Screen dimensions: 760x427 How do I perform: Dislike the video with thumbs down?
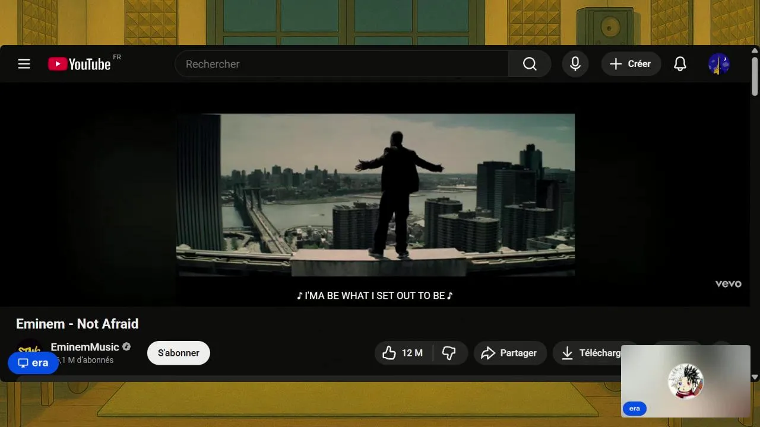[449, 353]
